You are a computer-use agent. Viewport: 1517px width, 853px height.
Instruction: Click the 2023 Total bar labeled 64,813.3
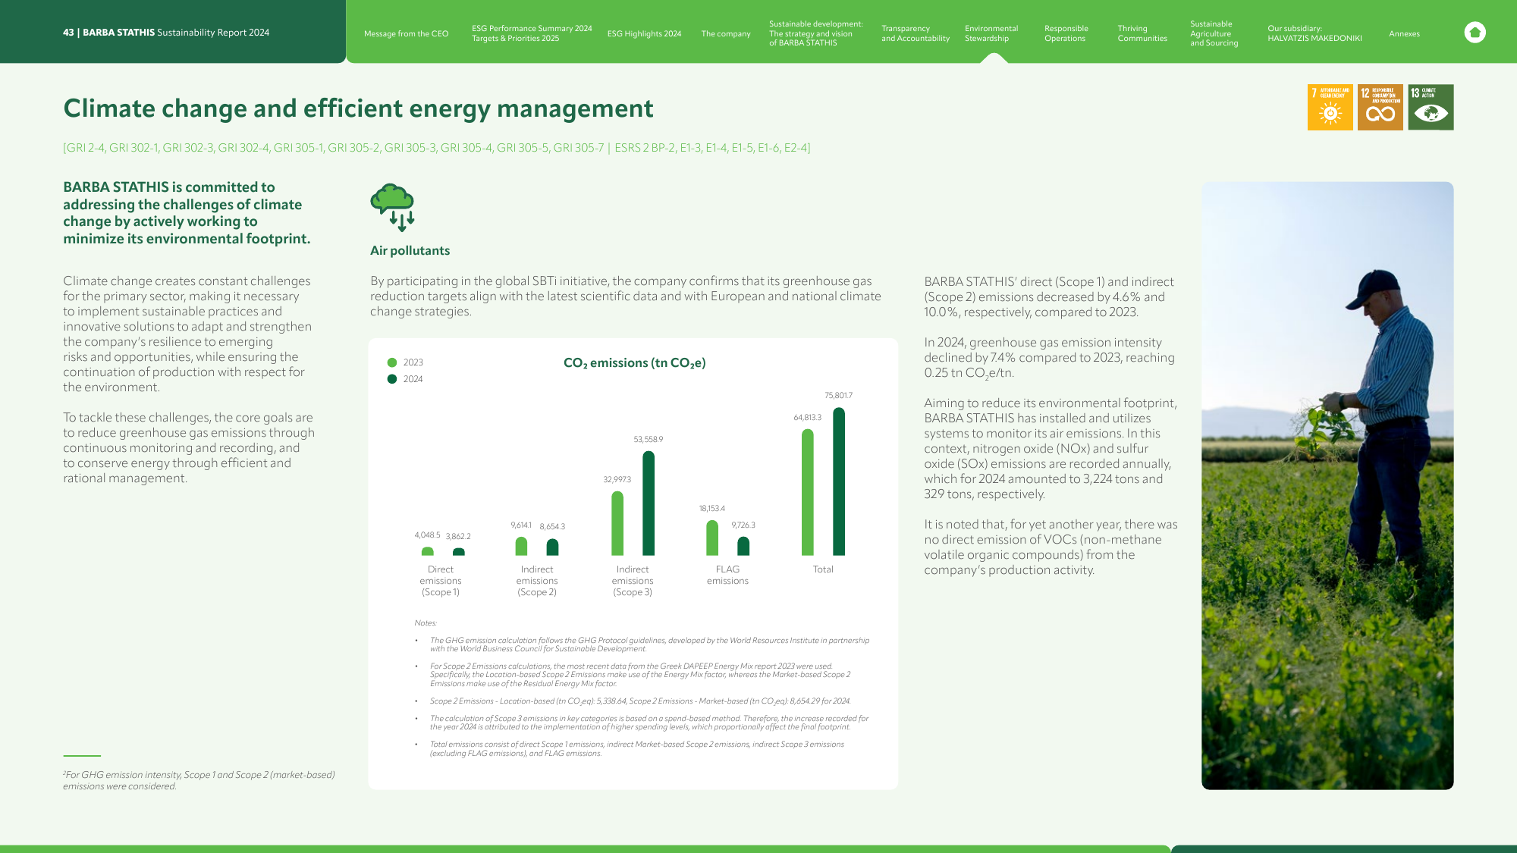point(808,492)
